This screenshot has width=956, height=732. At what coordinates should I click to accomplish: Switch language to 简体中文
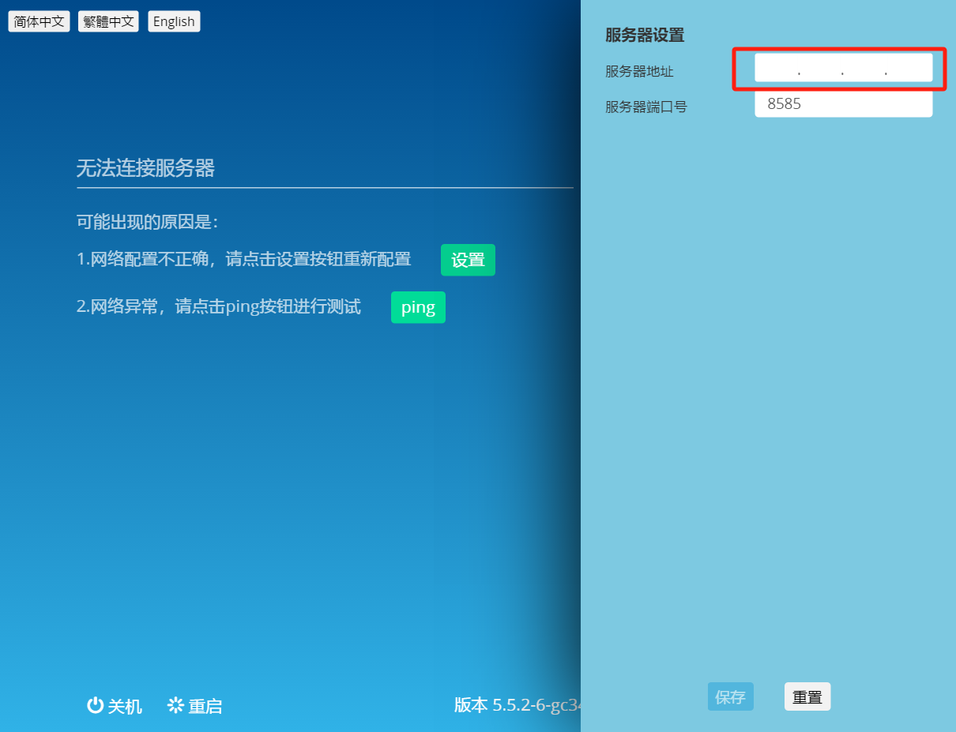[x=39, y=21]
